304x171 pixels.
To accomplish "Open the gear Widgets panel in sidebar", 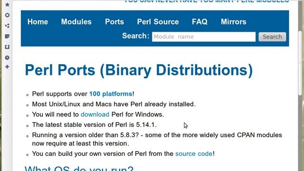I will pos(7,15).
